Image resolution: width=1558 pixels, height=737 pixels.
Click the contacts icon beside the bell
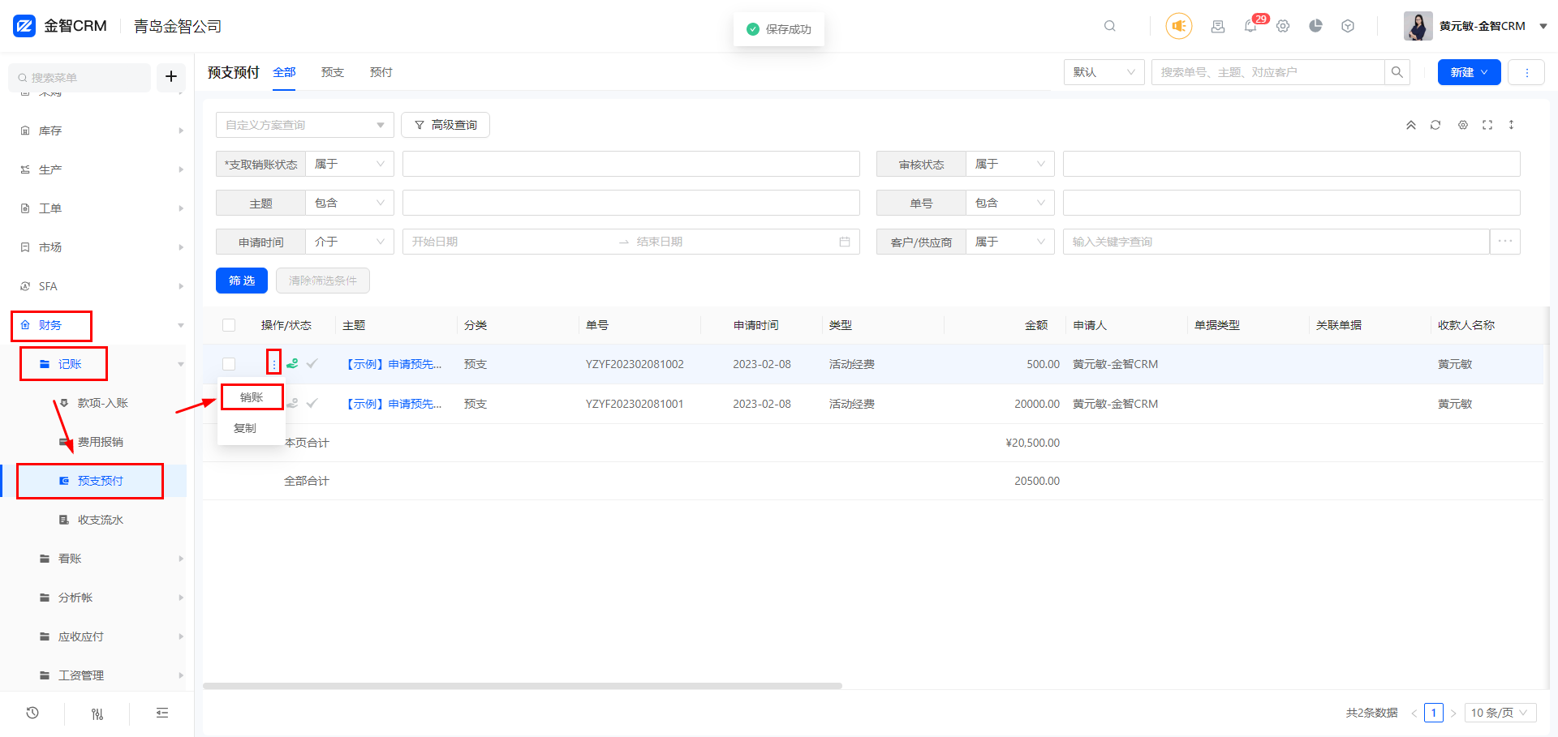[1218, 26]
